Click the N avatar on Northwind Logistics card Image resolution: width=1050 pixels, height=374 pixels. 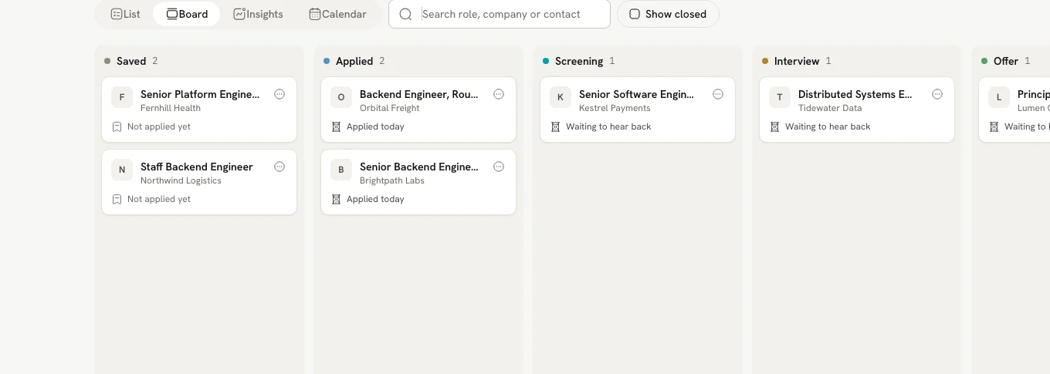122,170
